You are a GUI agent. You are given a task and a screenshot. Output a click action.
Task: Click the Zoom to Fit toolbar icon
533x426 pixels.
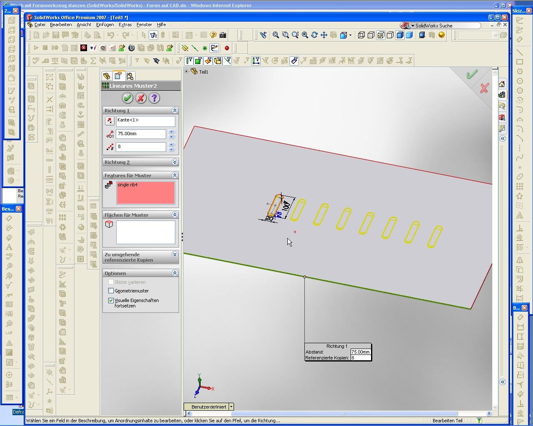[275, 35]
